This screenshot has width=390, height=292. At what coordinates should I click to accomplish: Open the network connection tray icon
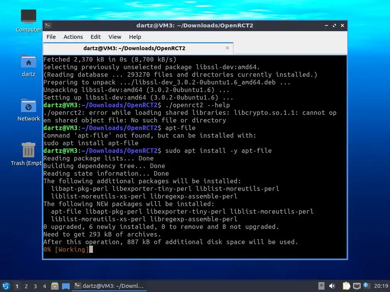356,286
